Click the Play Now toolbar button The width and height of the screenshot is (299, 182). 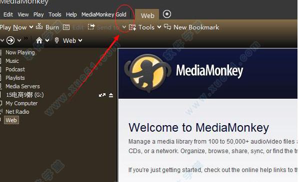[x=13, y=27]
